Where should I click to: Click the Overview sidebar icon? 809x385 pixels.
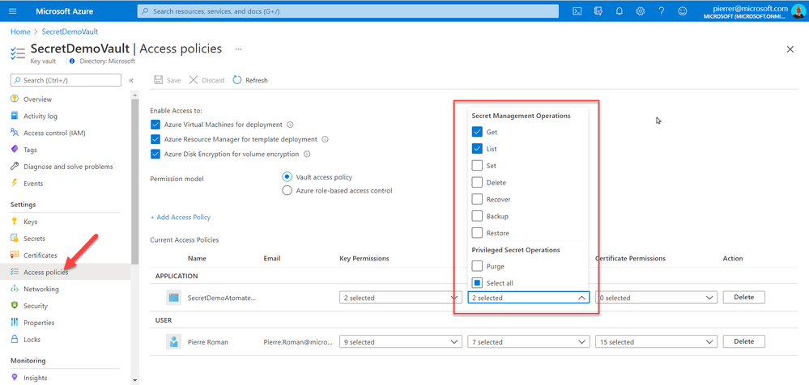tap(15, 99)
